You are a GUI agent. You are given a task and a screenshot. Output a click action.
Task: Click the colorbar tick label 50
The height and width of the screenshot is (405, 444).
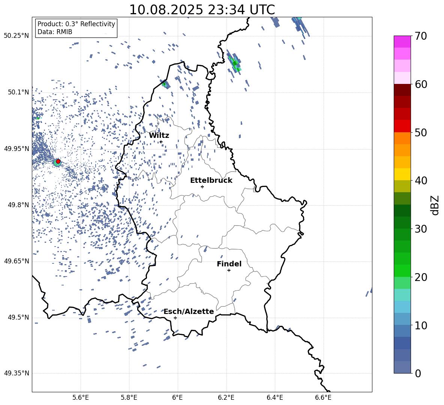(421, 133)
